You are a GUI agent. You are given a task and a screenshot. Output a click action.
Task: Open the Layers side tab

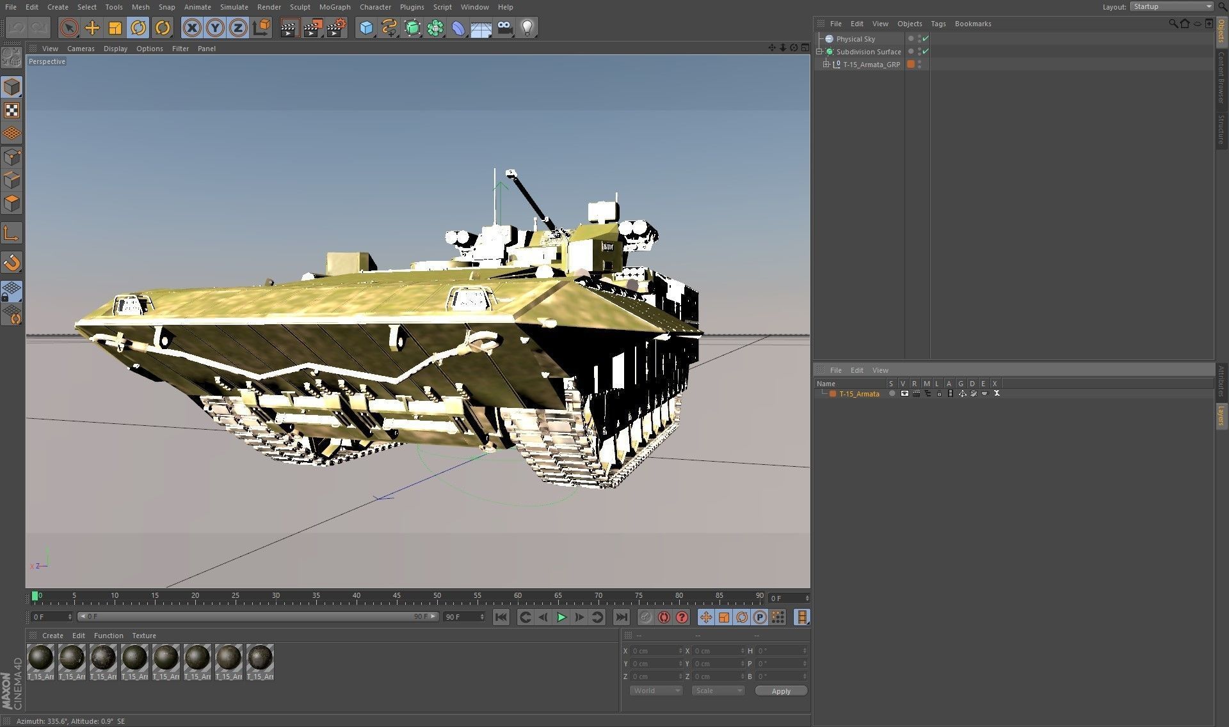point(1221,416)
